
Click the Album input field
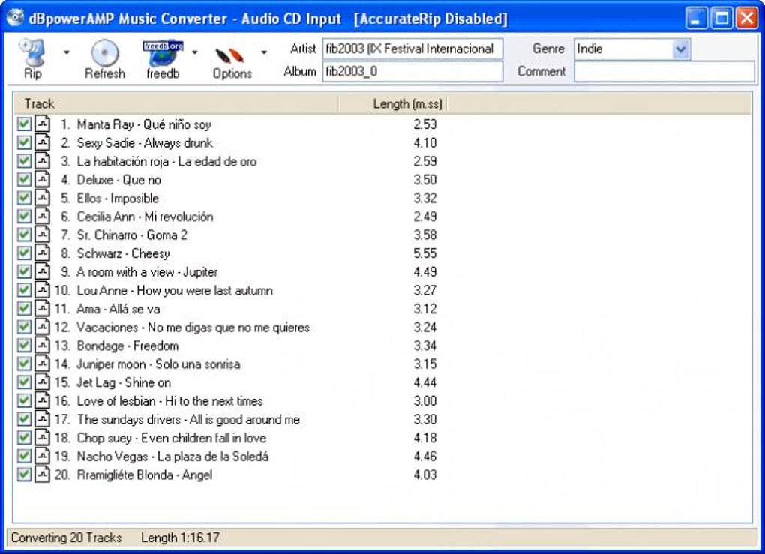412,72
